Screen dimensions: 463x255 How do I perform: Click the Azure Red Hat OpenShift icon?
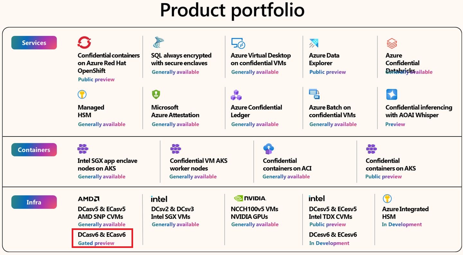click(x=84, y=42)
